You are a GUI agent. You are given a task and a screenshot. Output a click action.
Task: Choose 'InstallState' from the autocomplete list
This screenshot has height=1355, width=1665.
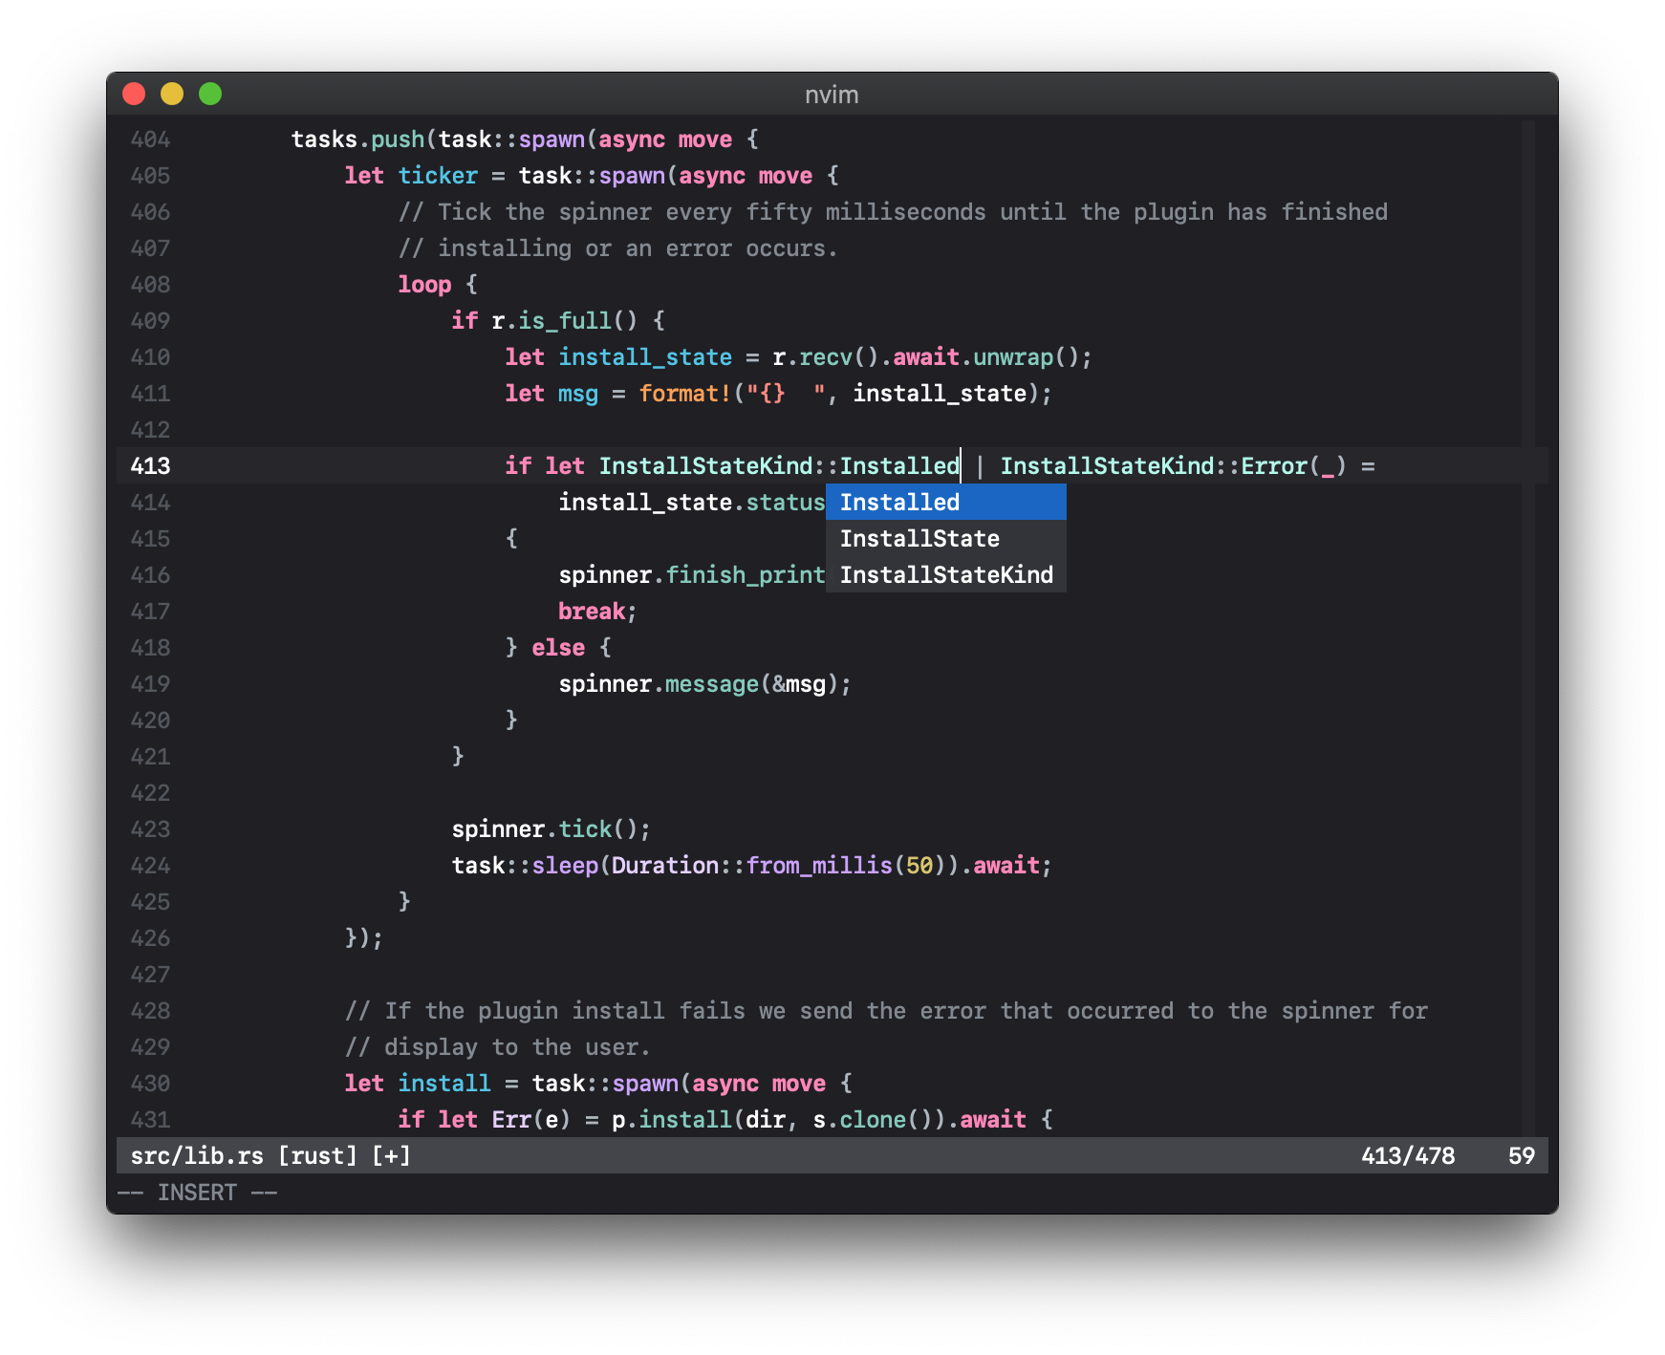coord(919,539)
